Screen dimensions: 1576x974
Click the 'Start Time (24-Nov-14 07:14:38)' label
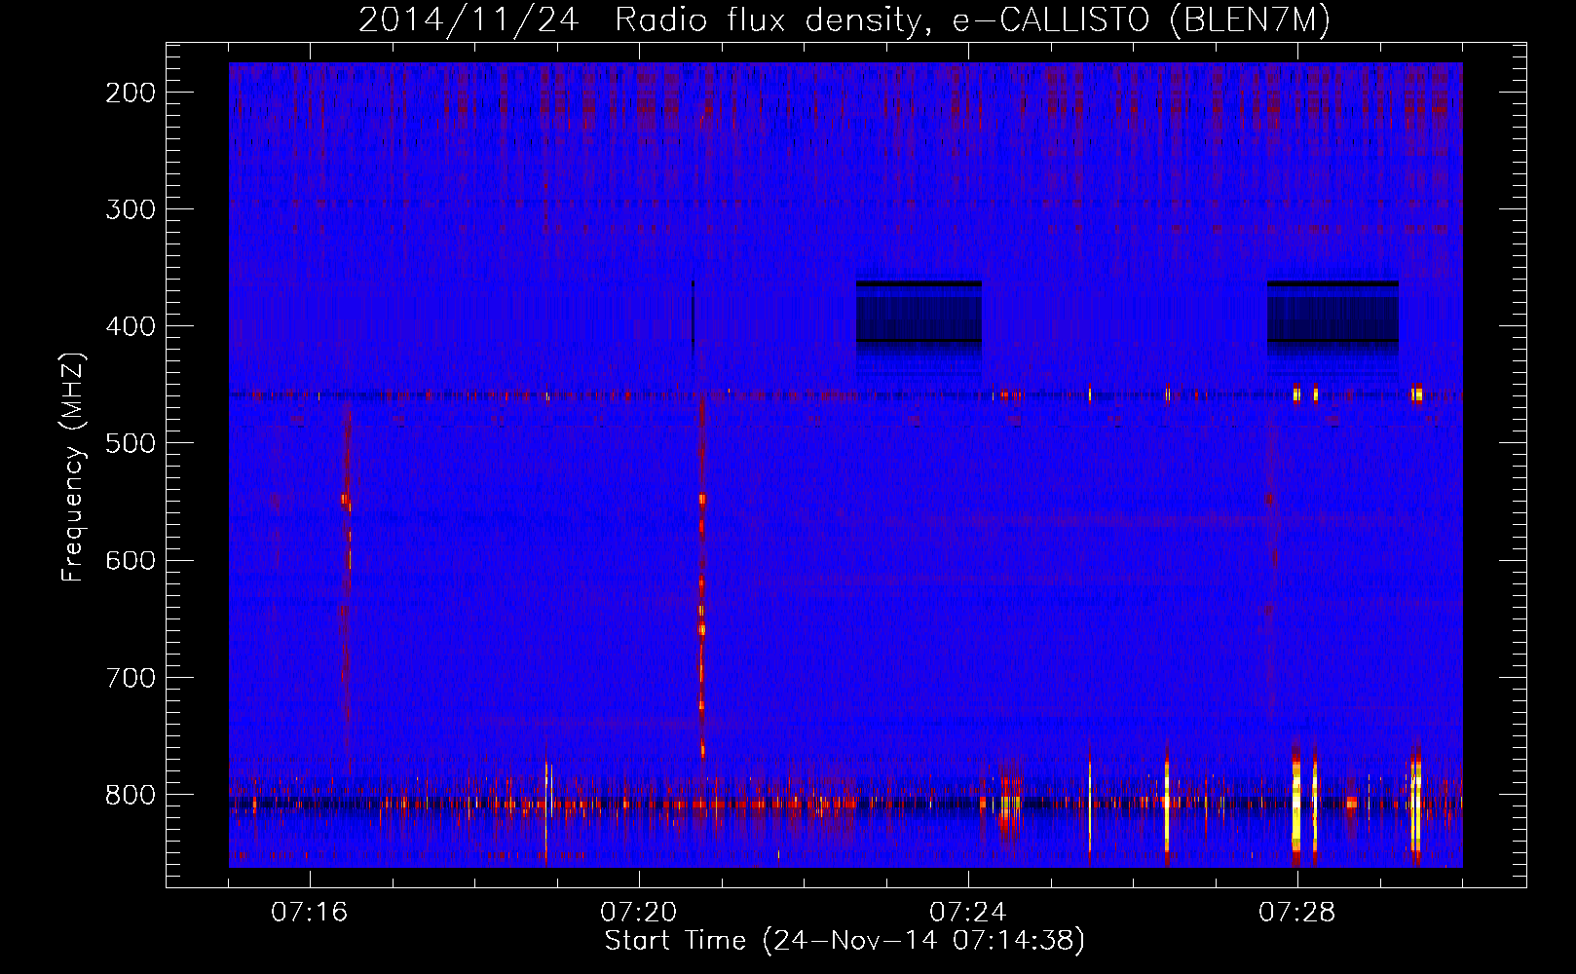click(x=844, y=941)
